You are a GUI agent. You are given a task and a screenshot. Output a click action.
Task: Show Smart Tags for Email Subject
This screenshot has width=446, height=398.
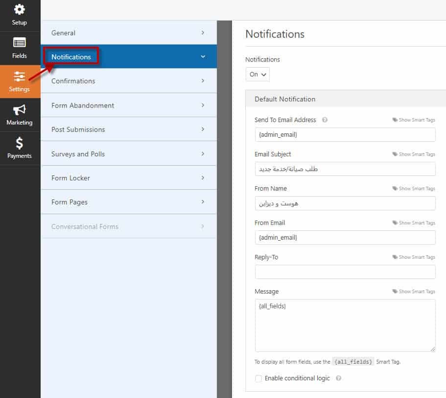[x=417, y=154]
